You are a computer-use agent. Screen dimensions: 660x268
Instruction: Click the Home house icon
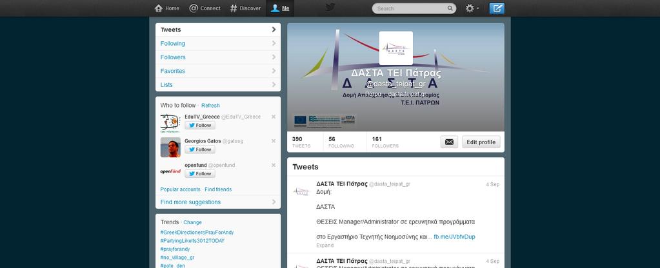(159, 8)
